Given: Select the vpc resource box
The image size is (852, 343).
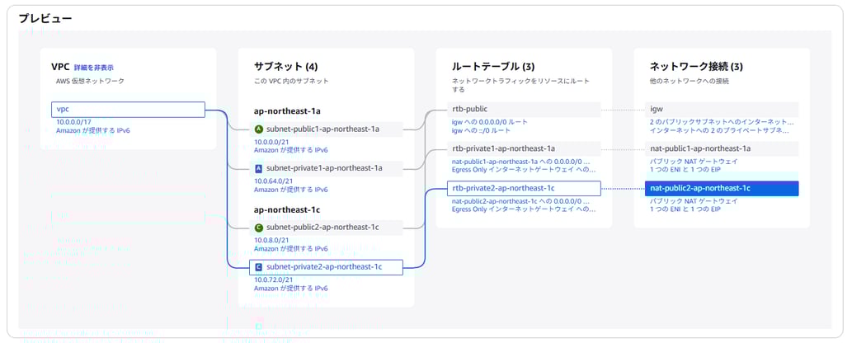Looking at the screenshot, I should 128,110.
